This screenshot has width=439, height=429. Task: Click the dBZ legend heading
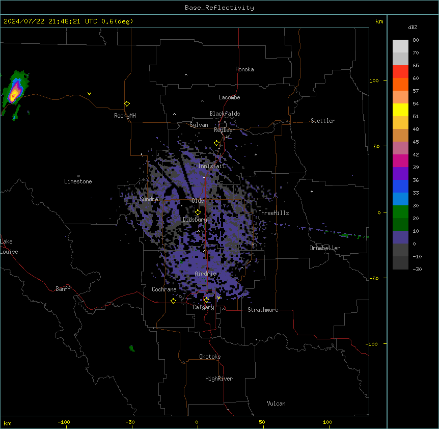(413, 28)
